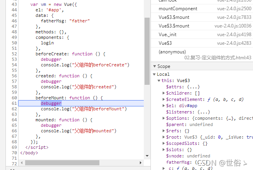The image size is (253, 170).
Task: Select the $vnode: undefined property
Action: point(188,156)
